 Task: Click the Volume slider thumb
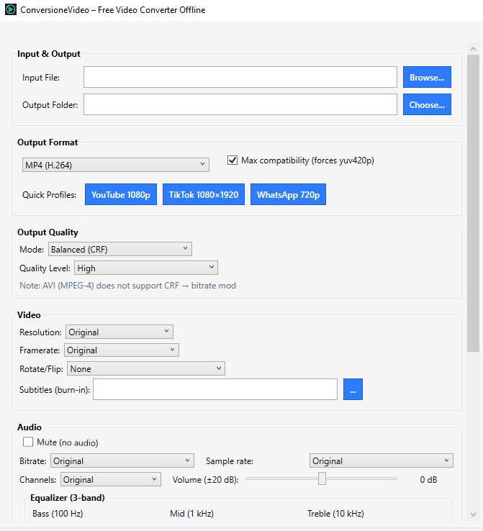[x=322, y=479]
